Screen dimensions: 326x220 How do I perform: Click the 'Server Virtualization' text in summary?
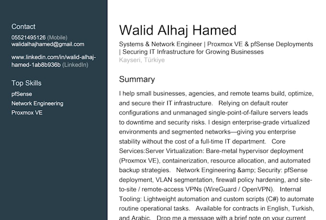[x=175, y=151]
